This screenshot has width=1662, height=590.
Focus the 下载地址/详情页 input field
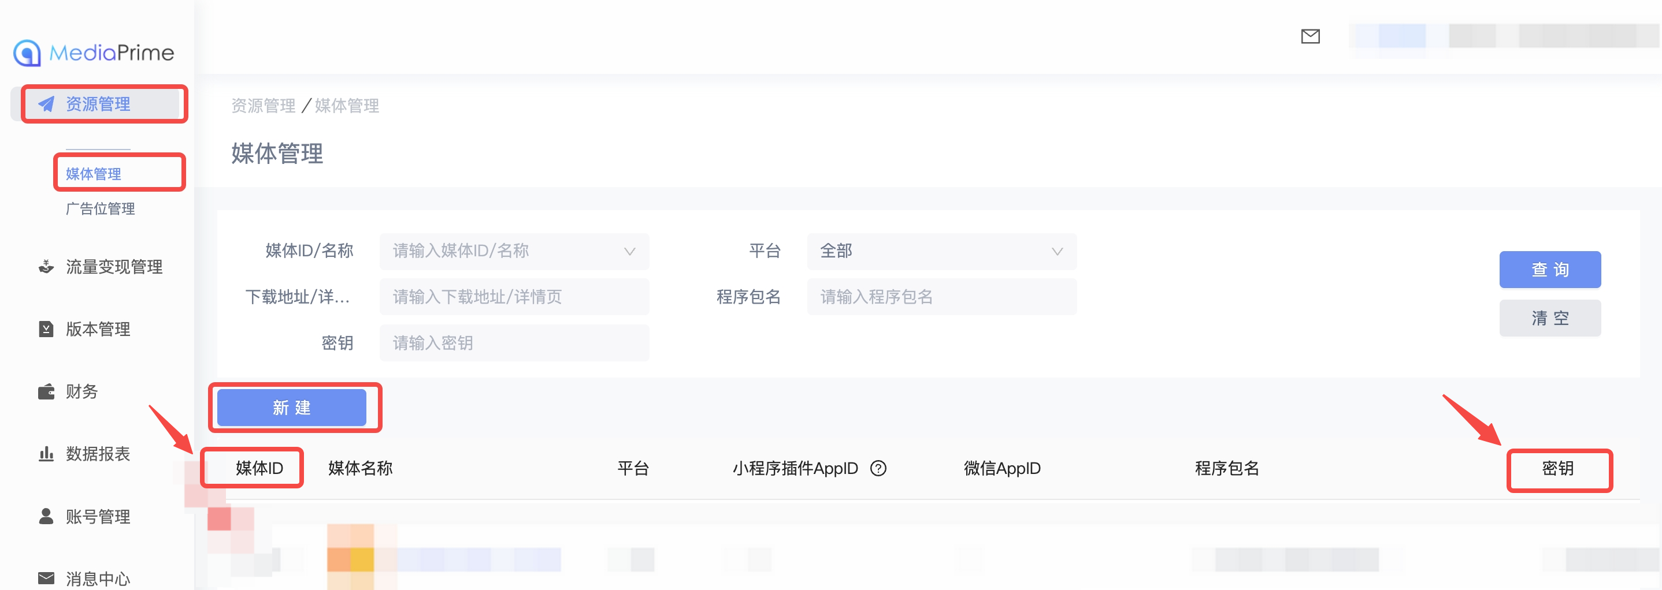514,297
